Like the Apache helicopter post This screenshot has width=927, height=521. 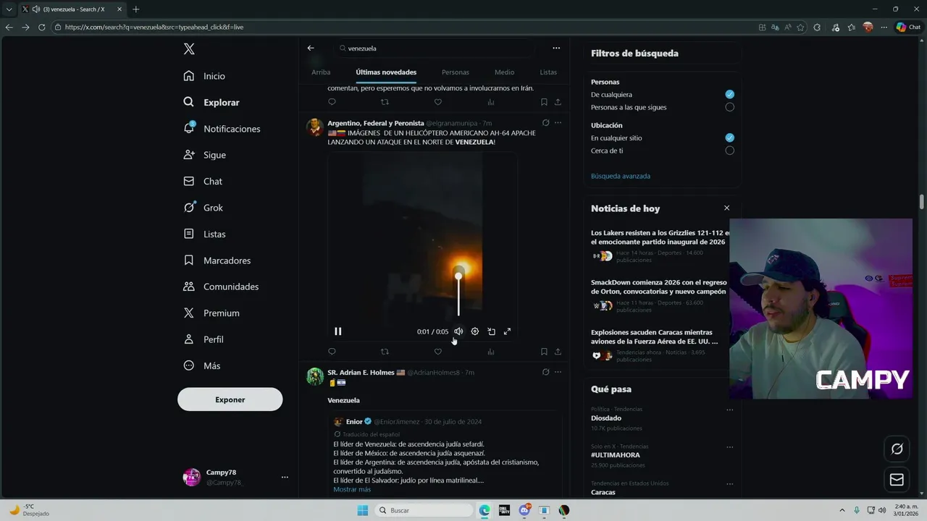point(437,352)
